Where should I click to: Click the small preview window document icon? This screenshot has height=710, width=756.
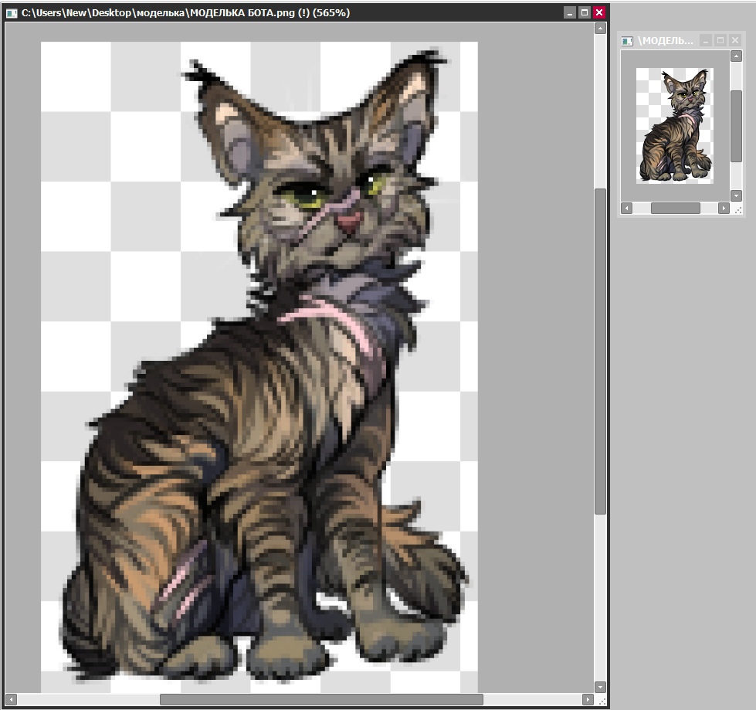627,41
